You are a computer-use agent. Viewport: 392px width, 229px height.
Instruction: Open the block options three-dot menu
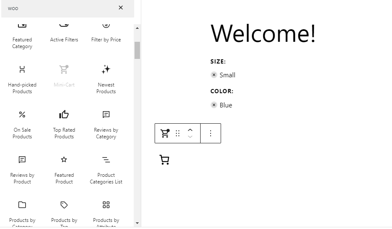click(x=211, y=133)
